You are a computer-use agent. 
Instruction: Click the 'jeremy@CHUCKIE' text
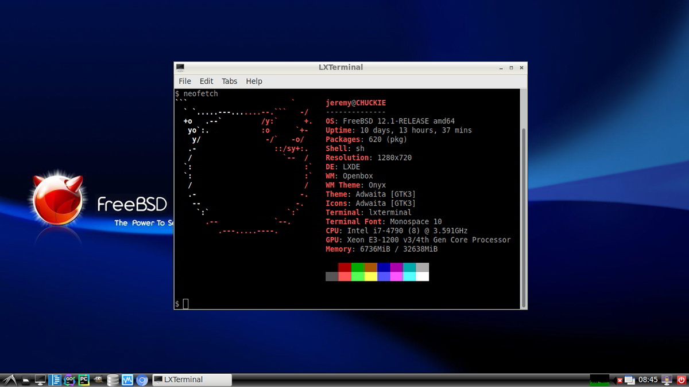356,103
